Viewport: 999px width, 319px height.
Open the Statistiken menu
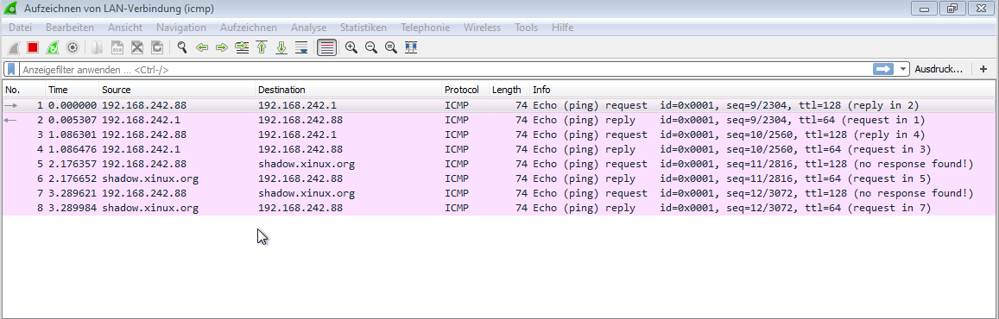tap(364, 28)
